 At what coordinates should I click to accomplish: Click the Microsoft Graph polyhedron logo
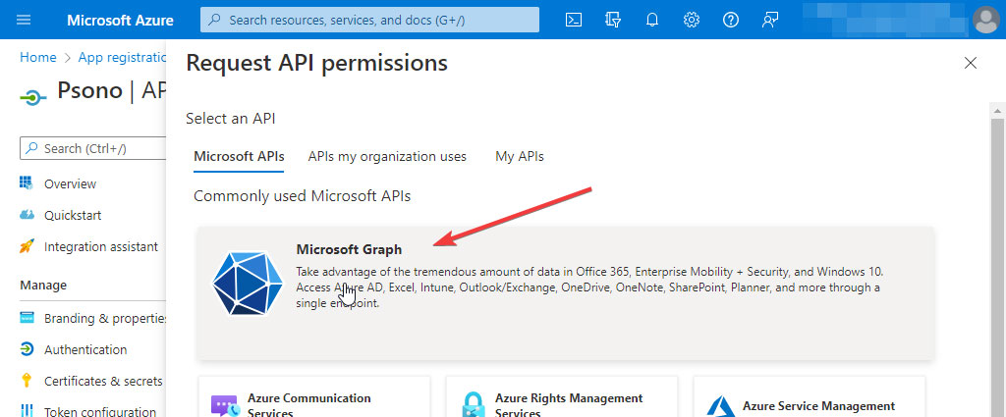point(248,284)
